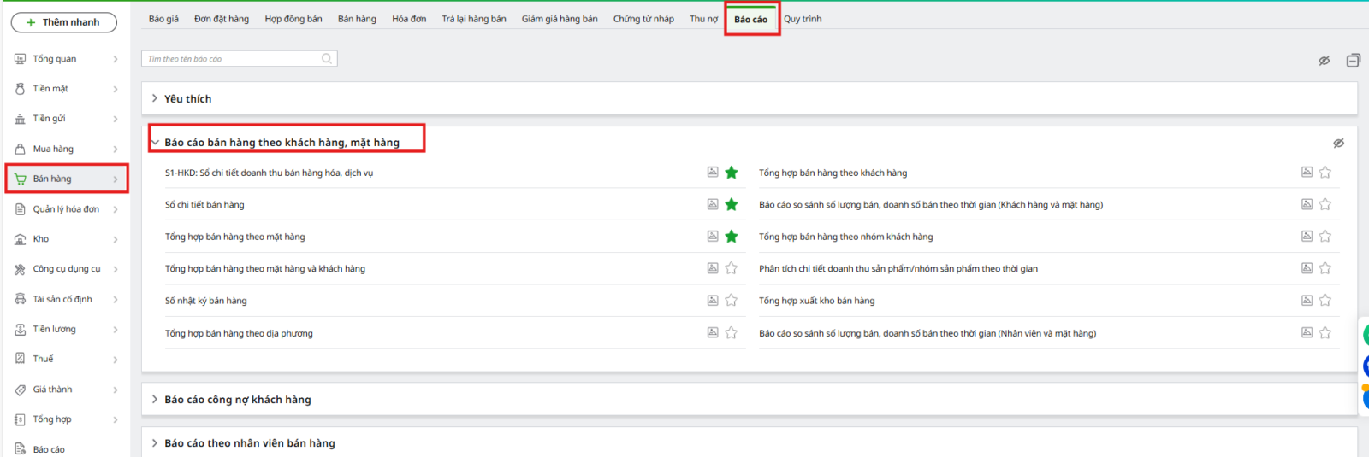Open preview icon for Tổng hợp xuất kho bán hàng
1369x457 pixels.
[x=1307, y=300]
